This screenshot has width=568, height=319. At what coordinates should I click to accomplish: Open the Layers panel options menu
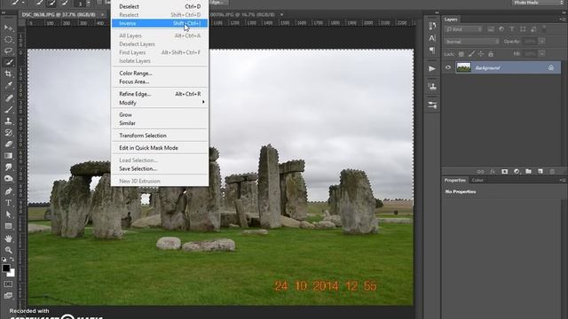562,19
